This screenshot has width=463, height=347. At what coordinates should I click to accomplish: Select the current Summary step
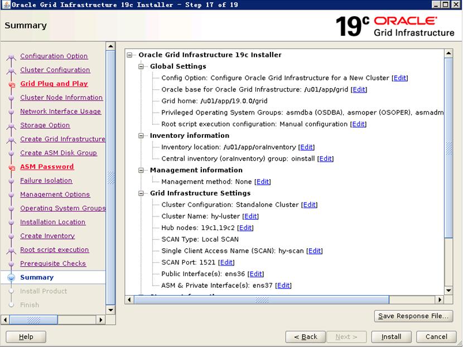pyautogui.click(x=37, y=278)
